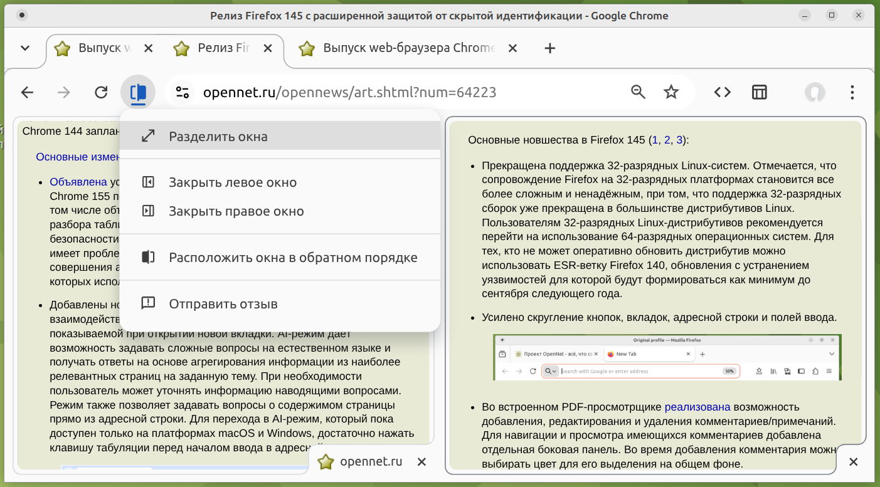Screen dimensions: 880x487
Task: Open the profile avatar button
Action: [x=815, y=93]
